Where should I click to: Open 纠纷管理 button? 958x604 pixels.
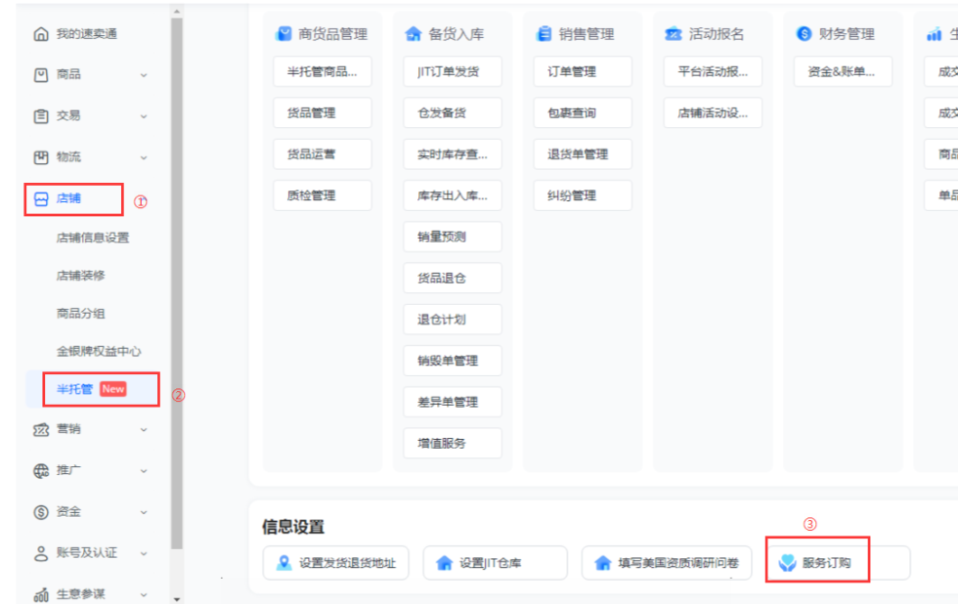(x=583, y=195)
